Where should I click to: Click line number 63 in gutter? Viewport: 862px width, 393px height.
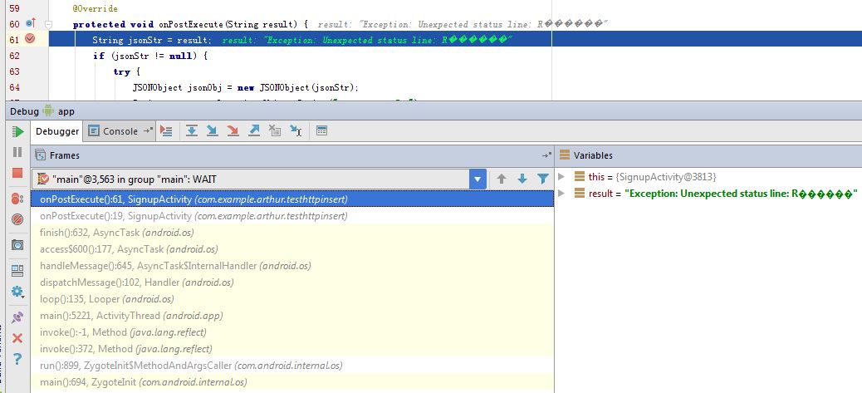coord(14,71)
